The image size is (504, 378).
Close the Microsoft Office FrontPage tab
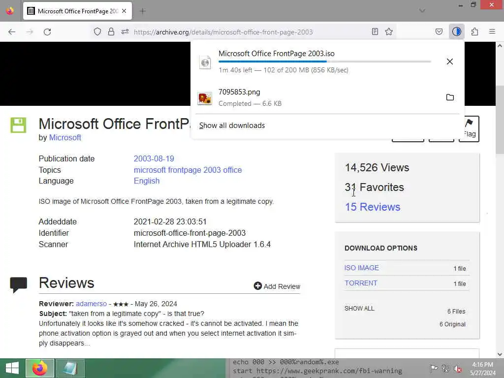coord(124,11)
